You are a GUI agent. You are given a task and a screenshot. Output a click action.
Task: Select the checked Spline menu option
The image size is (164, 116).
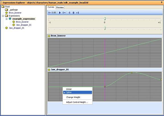pyautogui.click(x=78, y=92)
